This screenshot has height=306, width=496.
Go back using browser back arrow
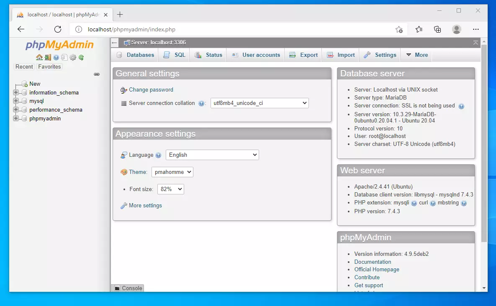click(x=21, y=29)
